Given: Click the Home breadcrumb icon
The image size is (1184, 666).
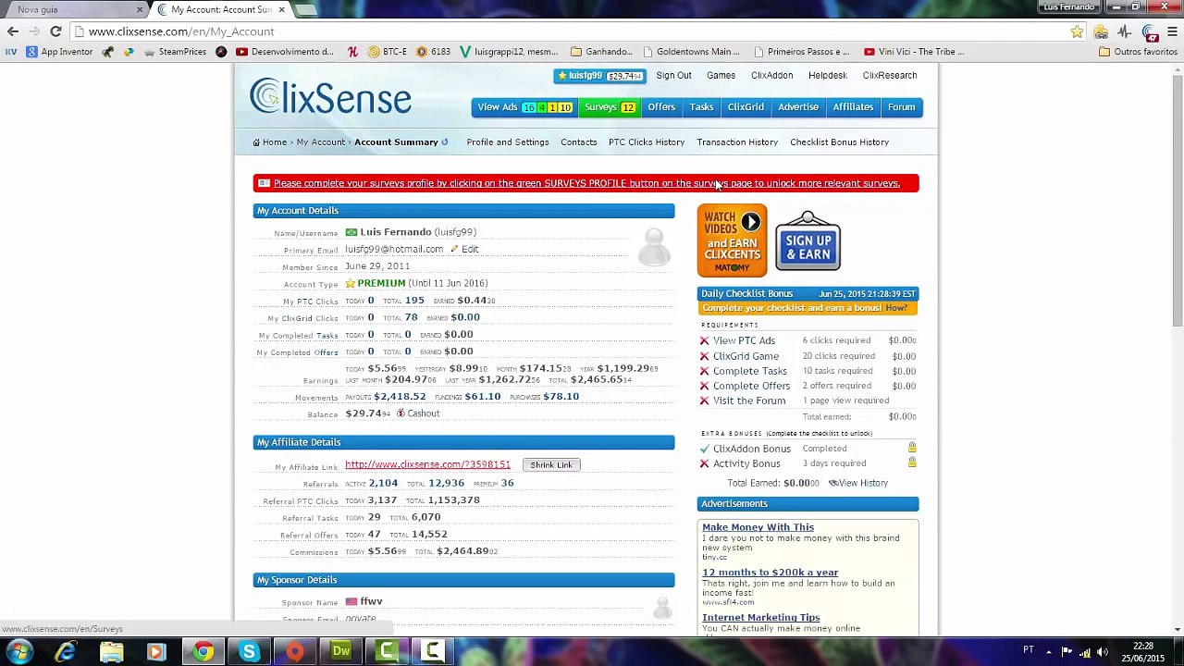Looking at the screenshot, I should (256, 142).
